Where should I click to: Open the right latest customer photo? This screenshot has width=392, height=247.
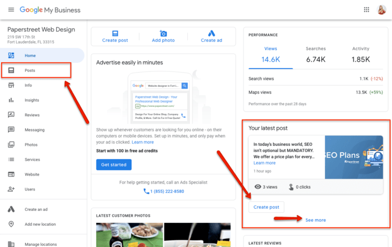(197, 235)
